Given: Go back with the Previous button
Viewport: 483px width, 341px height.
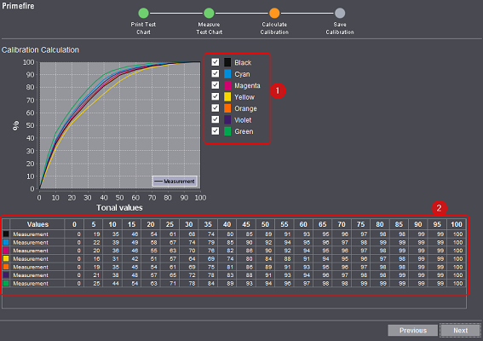Looking at the screenshot, I should pos(413,330).
